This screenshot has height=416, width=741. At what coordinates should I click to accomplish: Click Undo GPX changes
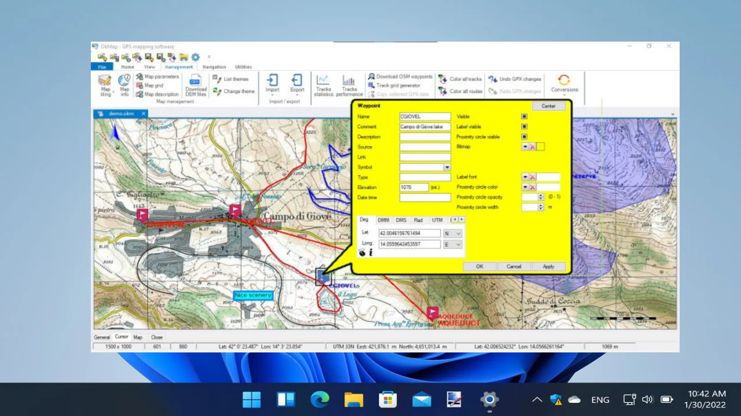(x=515, y=79)
